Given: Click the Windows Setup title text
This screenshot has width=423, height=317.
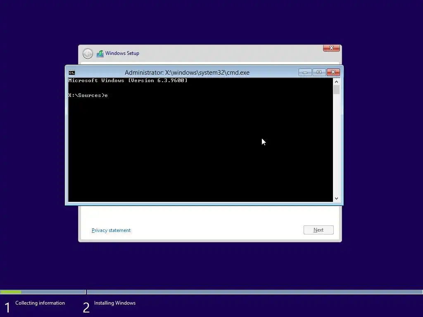Looking at the screenshot, I should (x=122, y=53).
